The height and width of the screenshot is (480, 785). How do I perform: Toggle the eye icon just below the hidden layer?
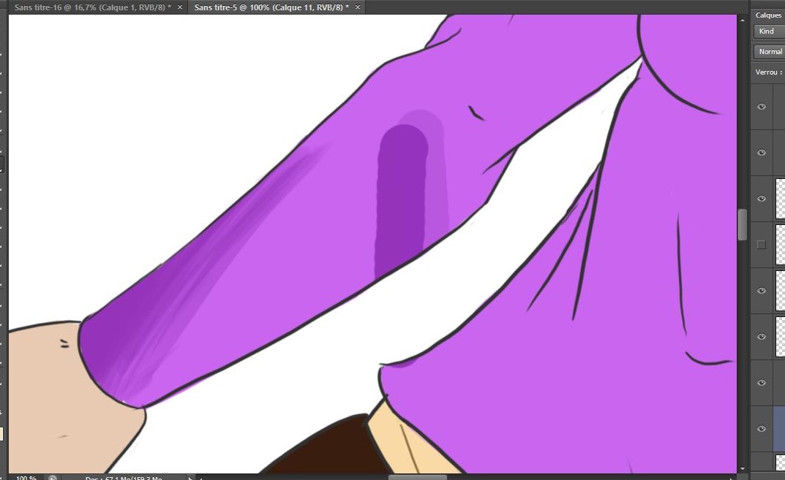(762, 291)
